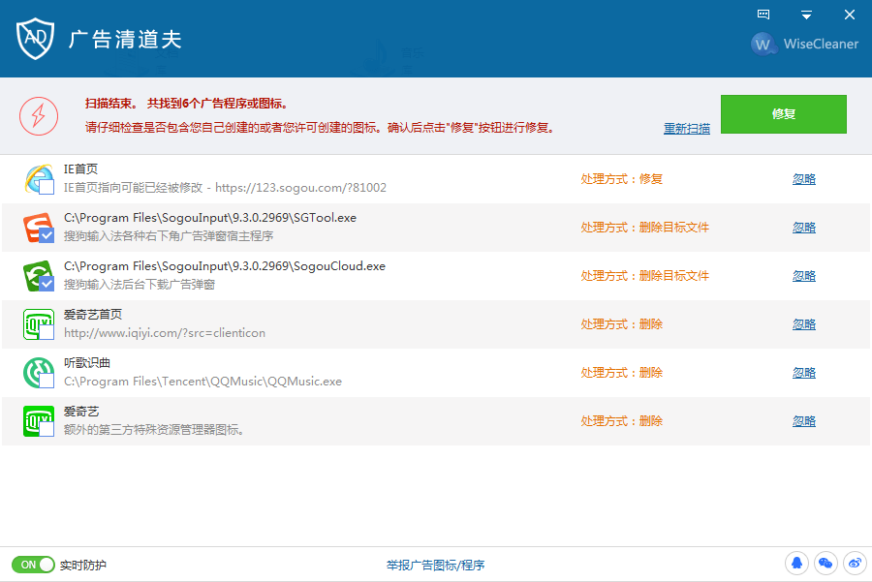Click the 广告清道夫 title text
This screenshot has height=582, width=872.
[125, 40]
